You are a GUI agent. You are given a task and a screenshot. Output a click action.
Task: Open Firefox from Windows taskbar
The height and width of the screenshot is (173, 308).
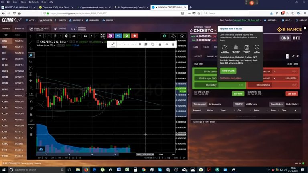[86, 170]
